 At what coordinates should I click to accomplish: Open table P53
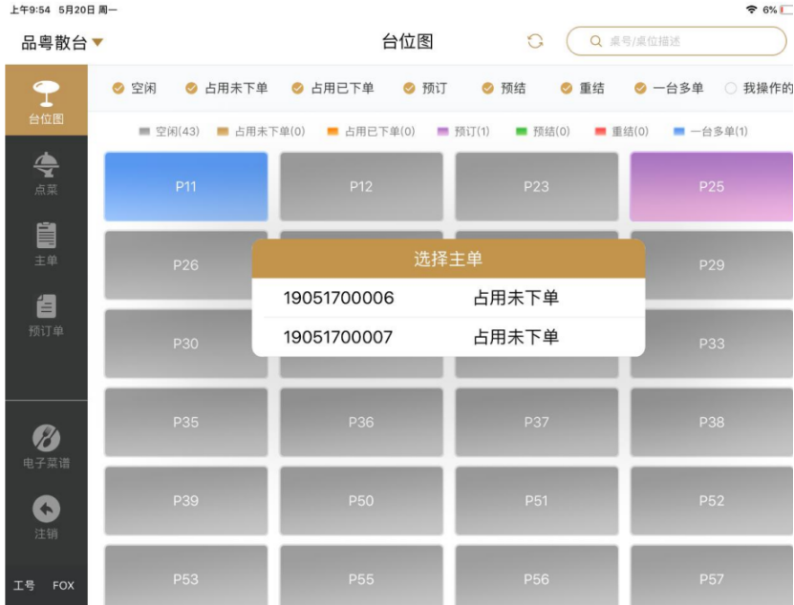point(186,575)
